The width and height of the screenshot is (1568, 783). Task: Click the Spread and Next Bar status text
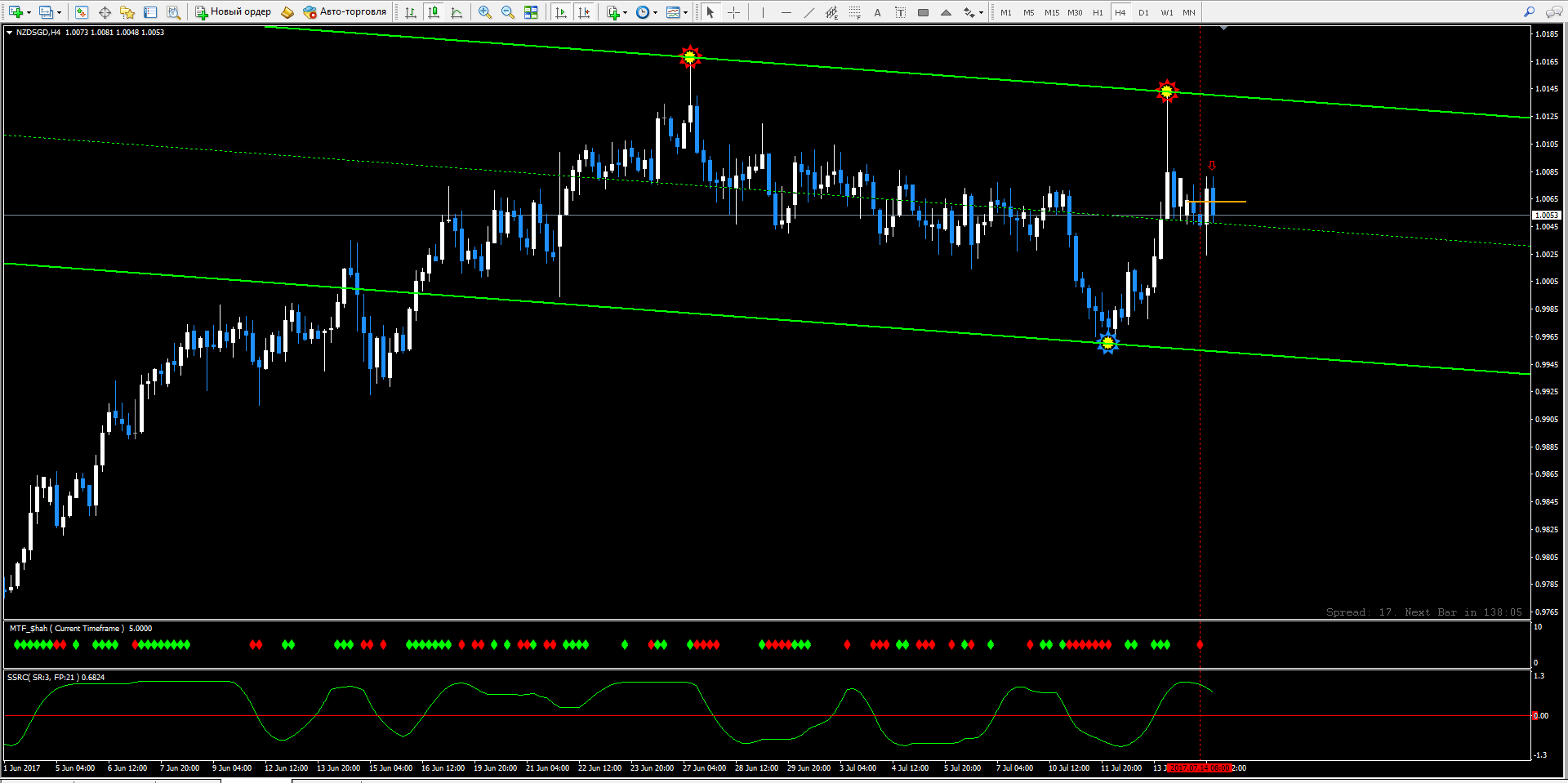click(x=1423, y=612)
